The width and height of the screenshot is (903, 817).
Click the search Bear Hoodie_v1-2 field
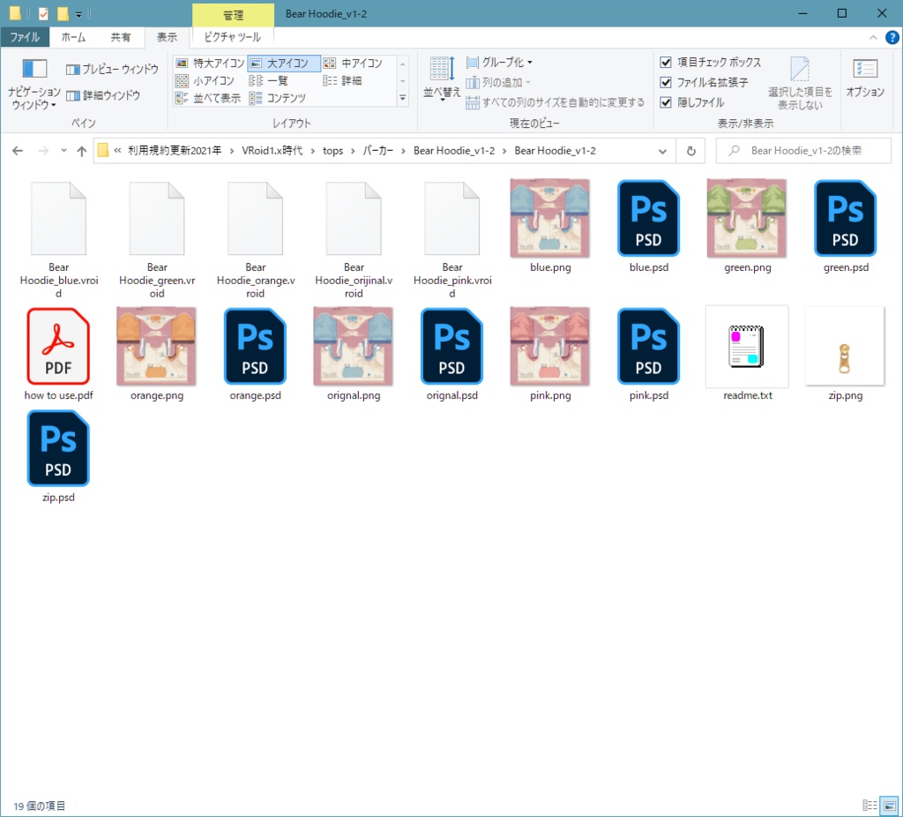(x=802, y=151)
